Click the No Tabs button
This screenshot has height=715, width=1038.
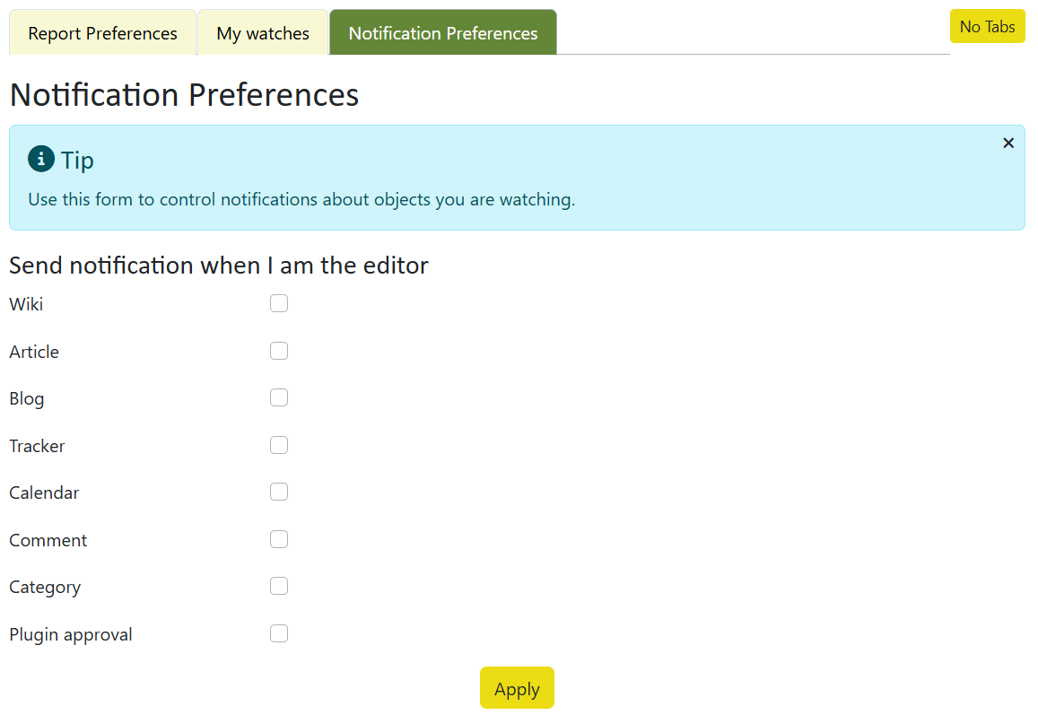coord(987,27)
